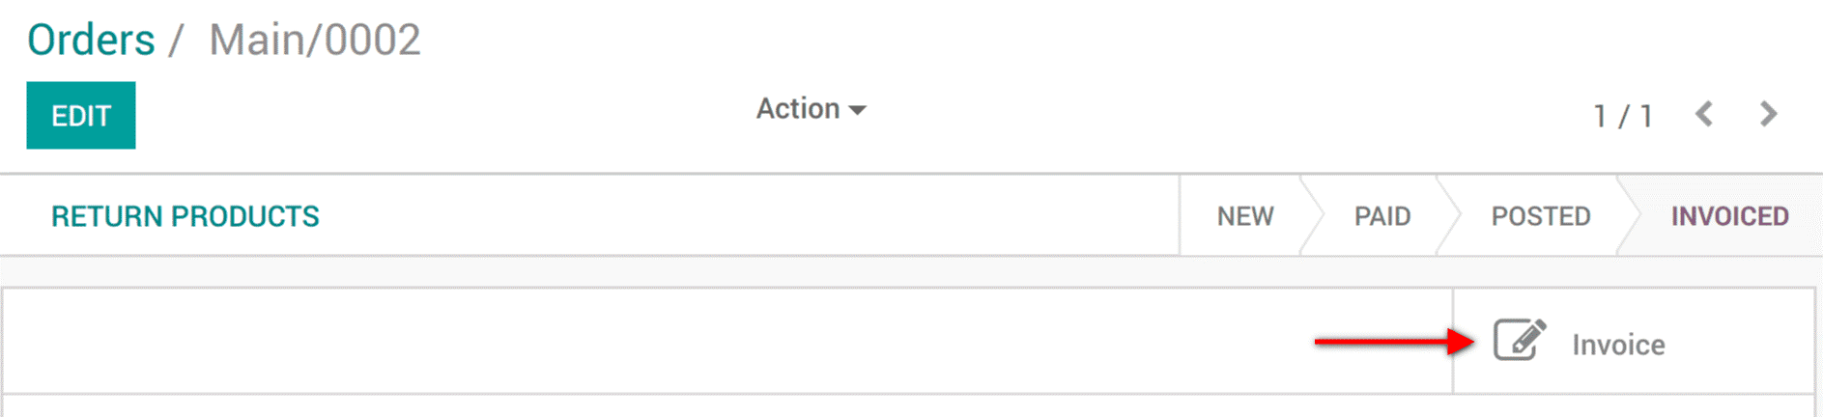Viewport: 1823px width, 417px height.
Task: Click the red arrow pointing to Invoice
Action: [1393, 341]
